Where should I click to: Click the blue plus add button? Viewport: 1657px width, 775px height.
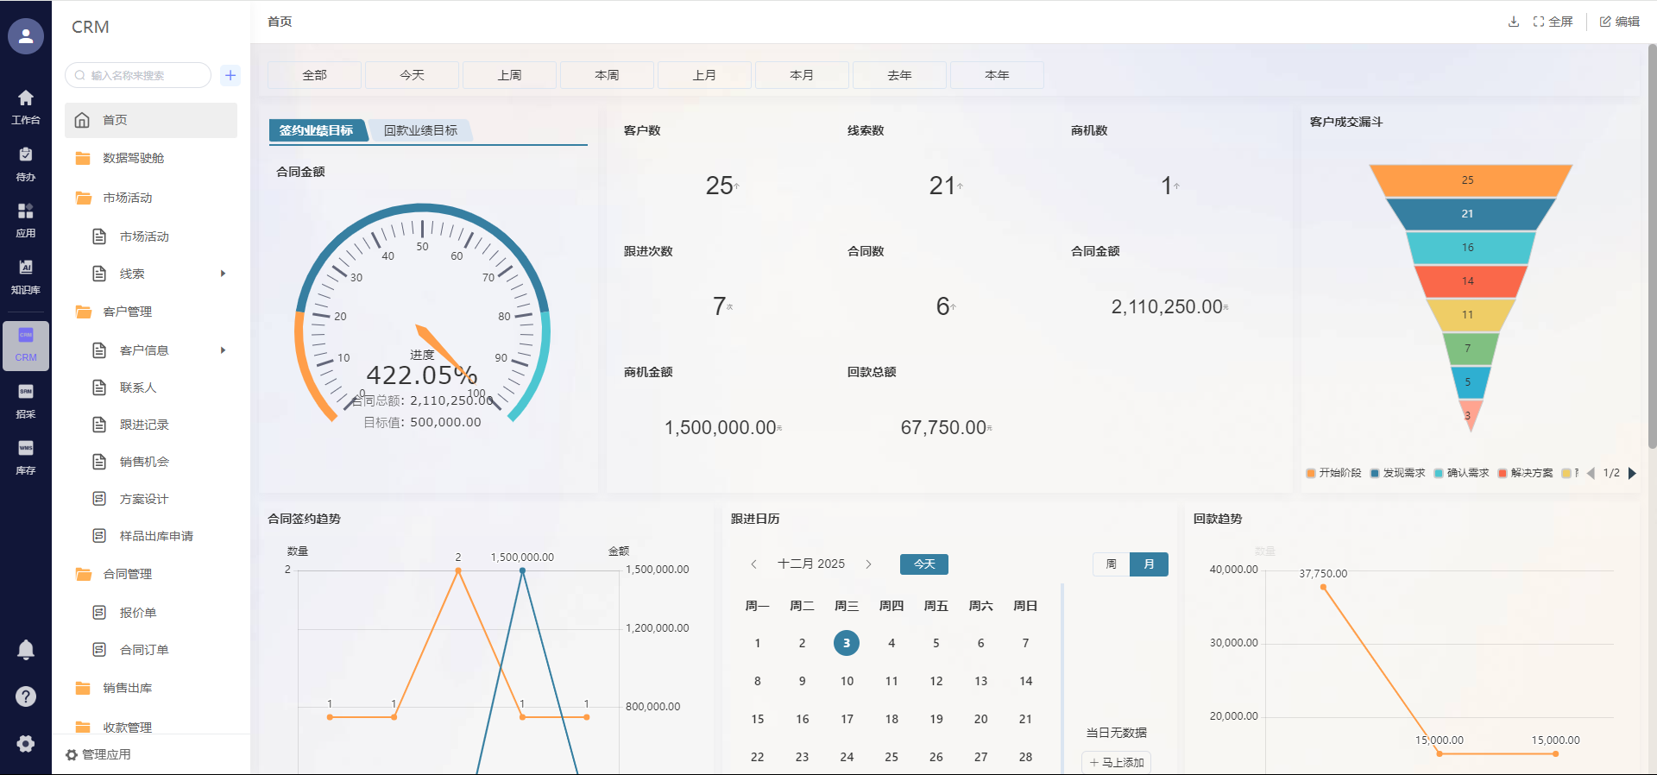pos(230,75)
